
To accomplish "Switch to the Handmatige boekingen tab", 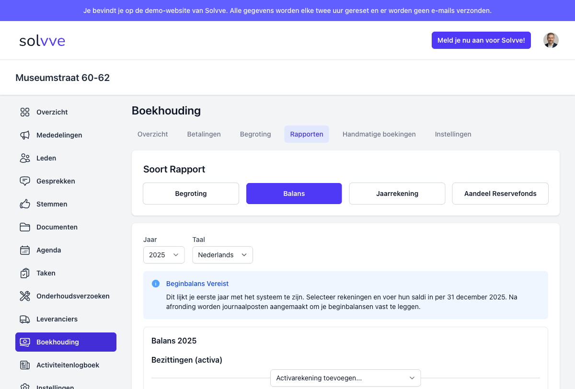I will [379, 134].
